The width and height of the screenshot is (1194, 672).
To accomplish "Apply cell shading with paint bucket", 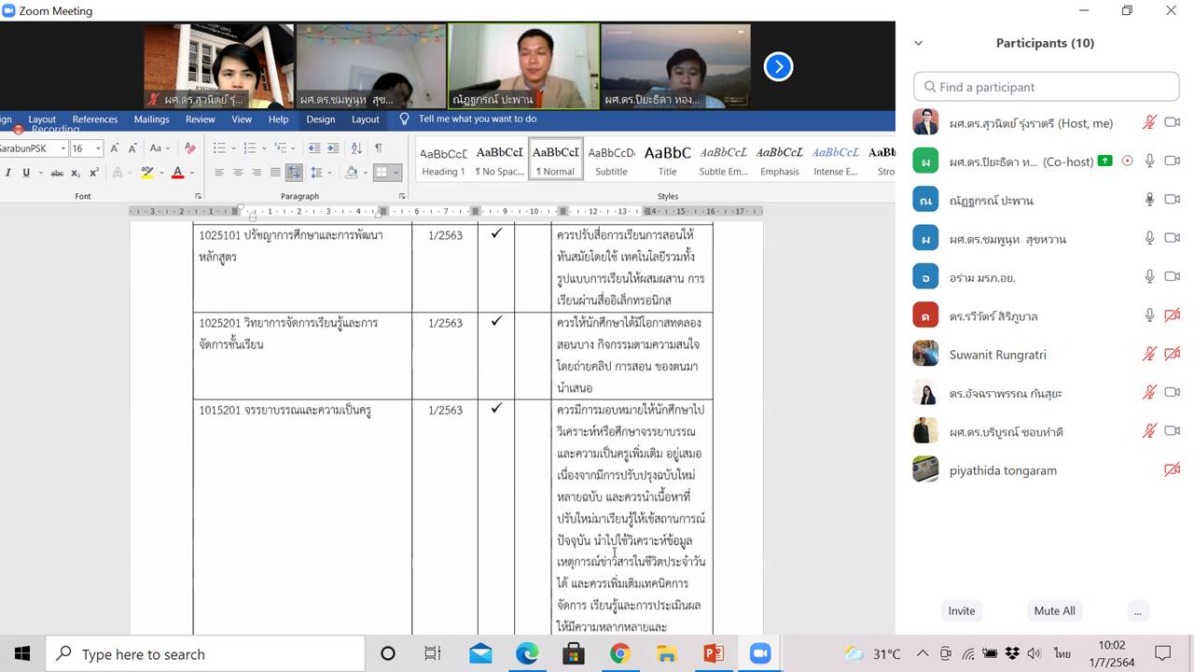I will click(352, 173).
